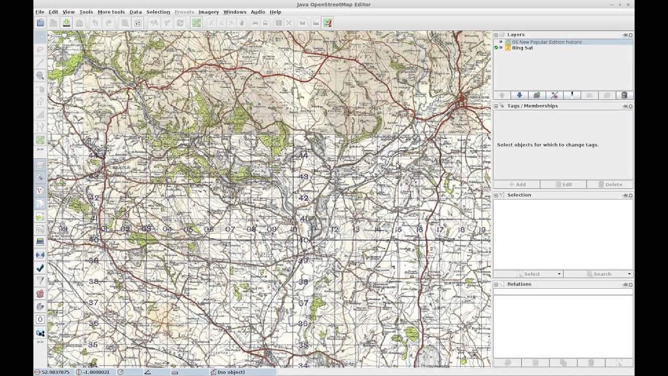The height and width of the screenshot is (376, 668).
Task: Expand hidden tools via upper left-toolbar chevron
Action: [40, 149]
